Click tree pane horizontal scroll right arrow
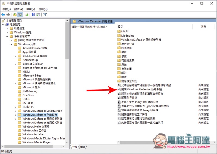 [x=64, y=146]
